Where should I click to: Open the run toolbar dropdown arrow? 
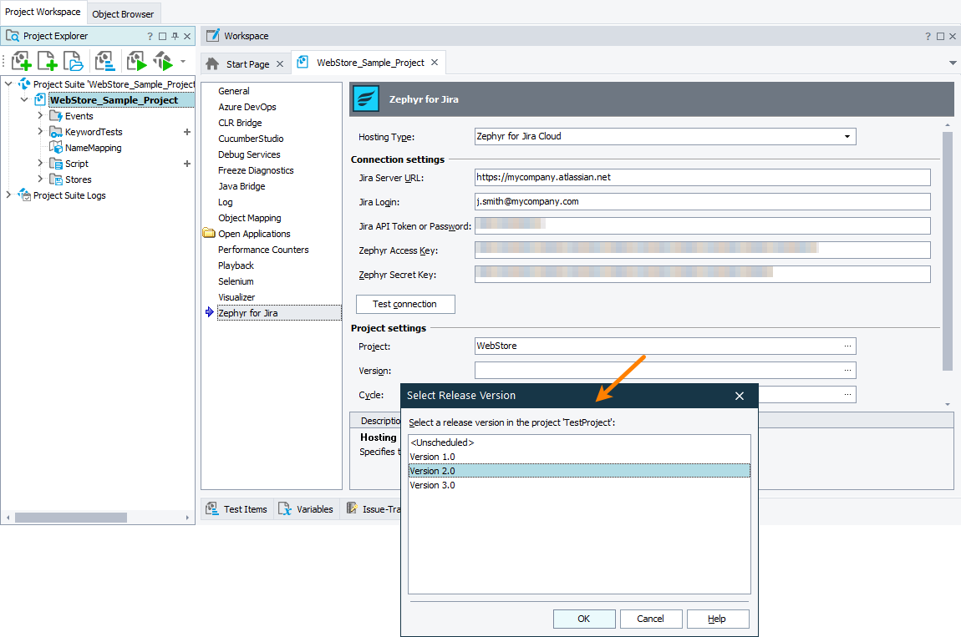tap(183, 61)
